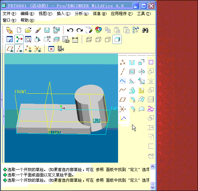The width and height of the screenshot is (198, 191).
Task: Select the boundary blend tool
Action: (x=141, y=100)
